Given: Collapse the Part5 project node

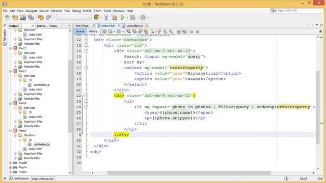Looking at the screenshot, I should pos(10,131).
